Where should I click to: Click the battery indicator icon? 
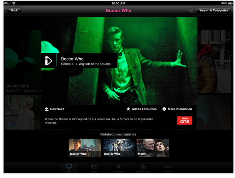[x=230, y=3]
